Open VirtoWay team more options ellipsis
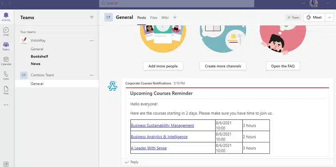Viewport: 336px width, 167px height. click(92, 40)
